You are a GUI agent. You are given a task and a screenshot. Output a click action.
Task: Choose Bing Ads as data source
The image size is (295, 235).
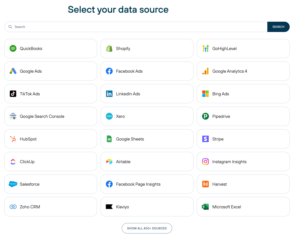243,93
